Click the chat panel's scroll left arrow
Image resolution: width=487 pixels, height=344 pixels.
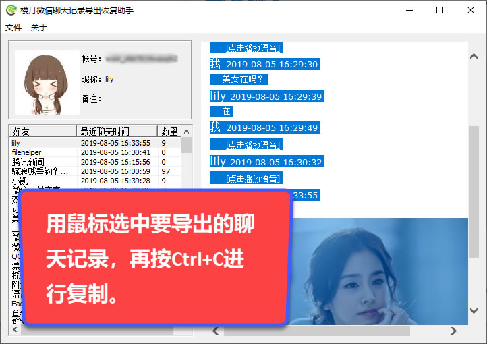216,331
